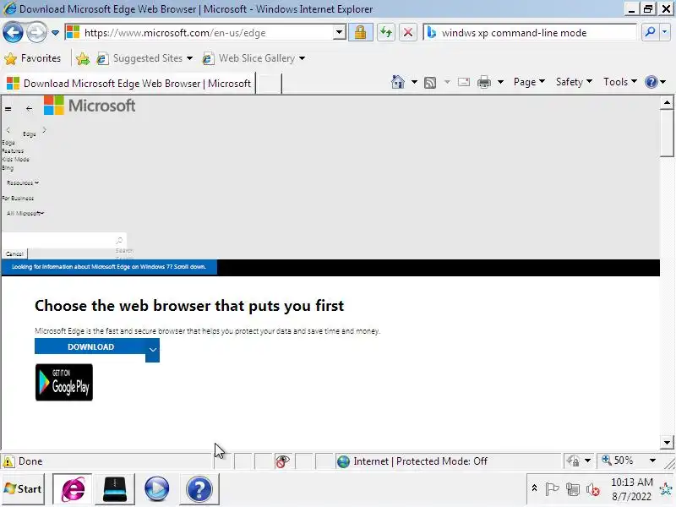This screenshot has width=676, height=507.
Task: Open Windows Media Player taskbar icon
Action: tap(156, 489)
